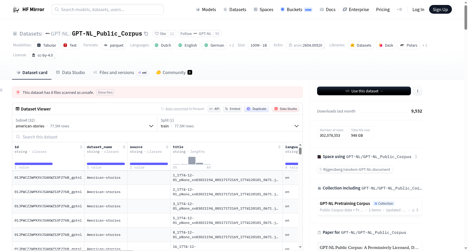
Task: Filter by the Dutch language tag
Action: [x=163, y=45]
